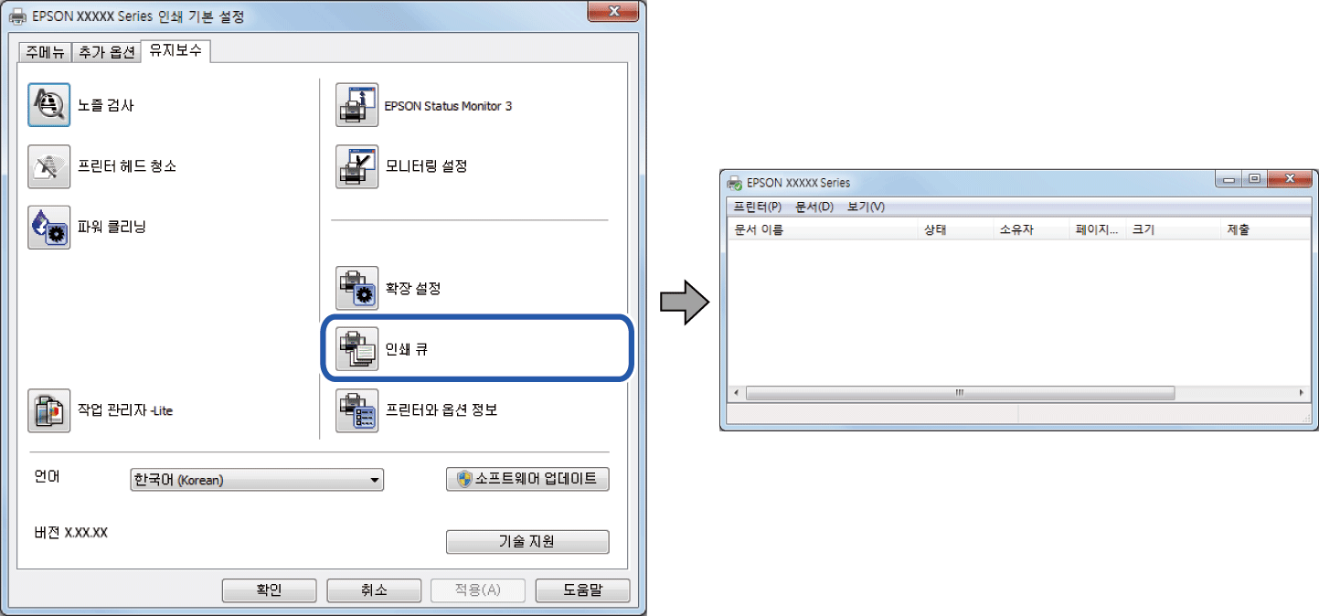Launch 작업 관리자 -Lite icon
This screenshot has width=1319, height=616.
48,410
